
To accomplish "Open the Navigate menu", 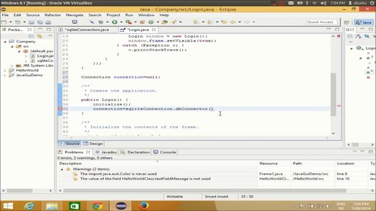I will point(75,15).
